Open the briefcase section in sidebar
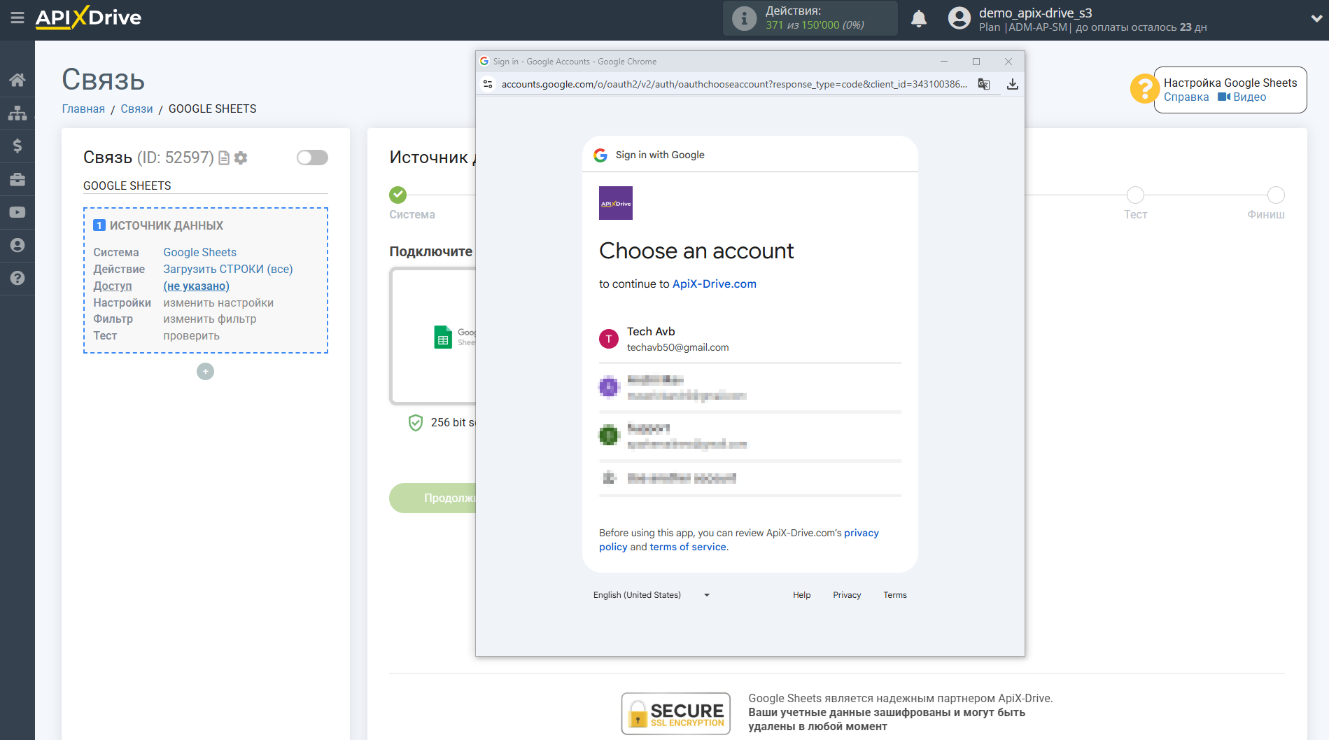The width and height of the screenshot is (1329, 740). click(17, 179)
